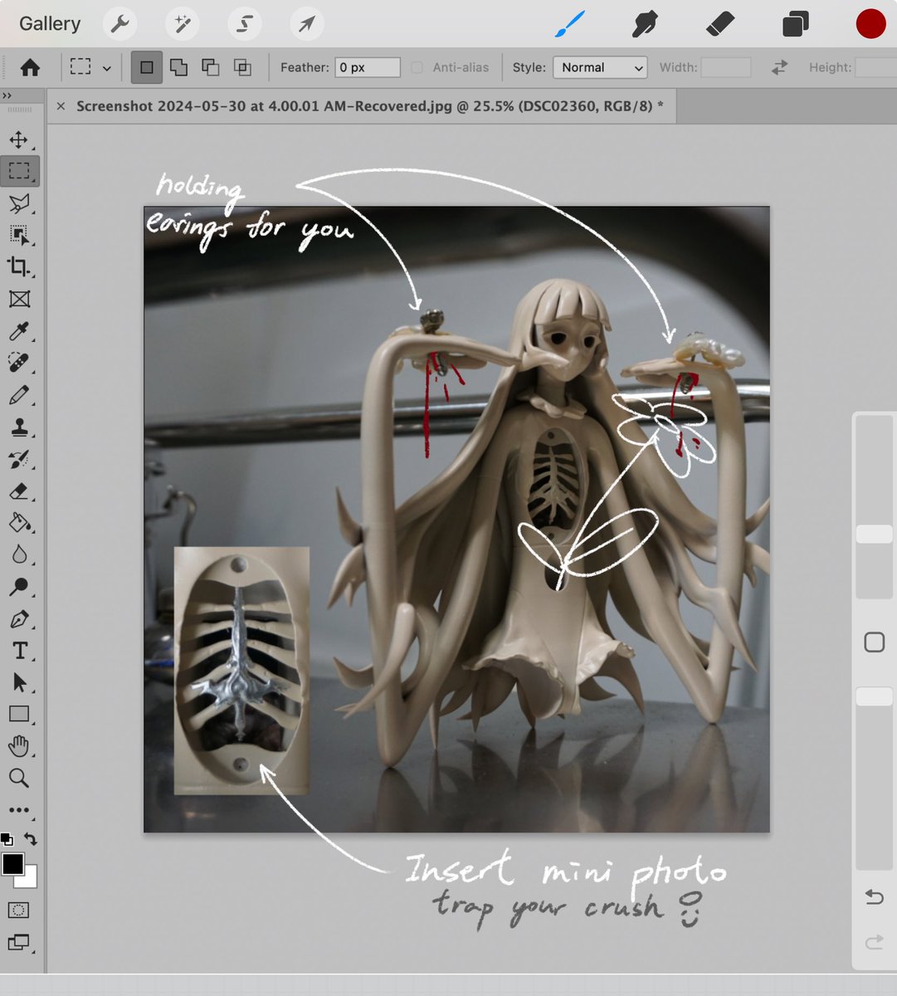Select the Hand tool

coord(19,746)
